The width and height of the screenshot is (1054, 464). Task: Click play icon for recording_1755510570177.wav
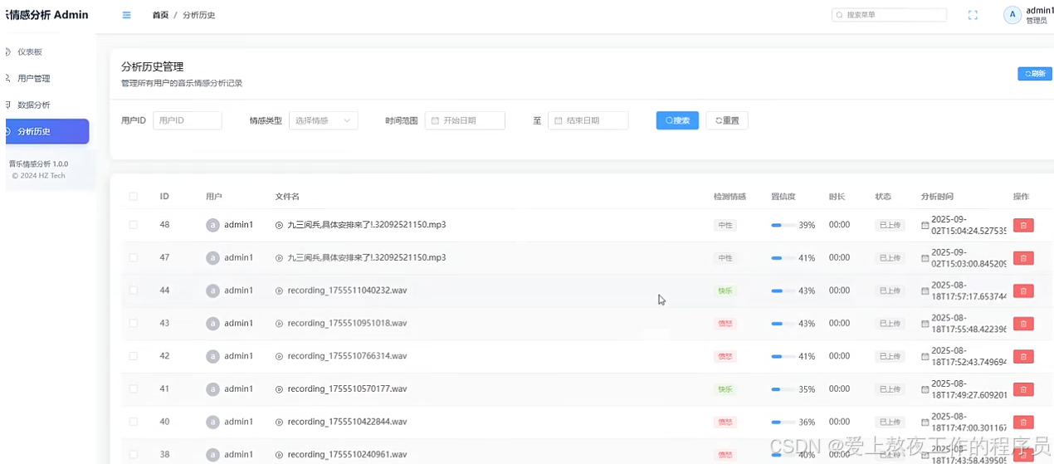279,389
